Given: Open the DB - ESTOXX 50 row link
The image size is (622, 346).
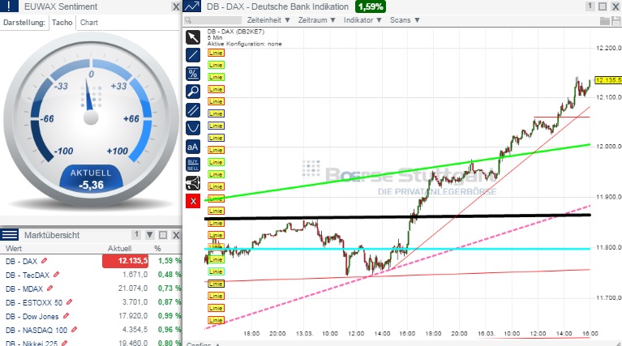Looking at the screenshot, I should [x=34, y=303].
